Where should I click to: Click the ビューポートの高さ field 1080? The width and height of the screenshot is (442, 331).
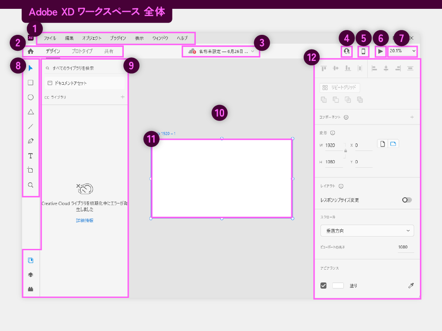pos(406,247)
